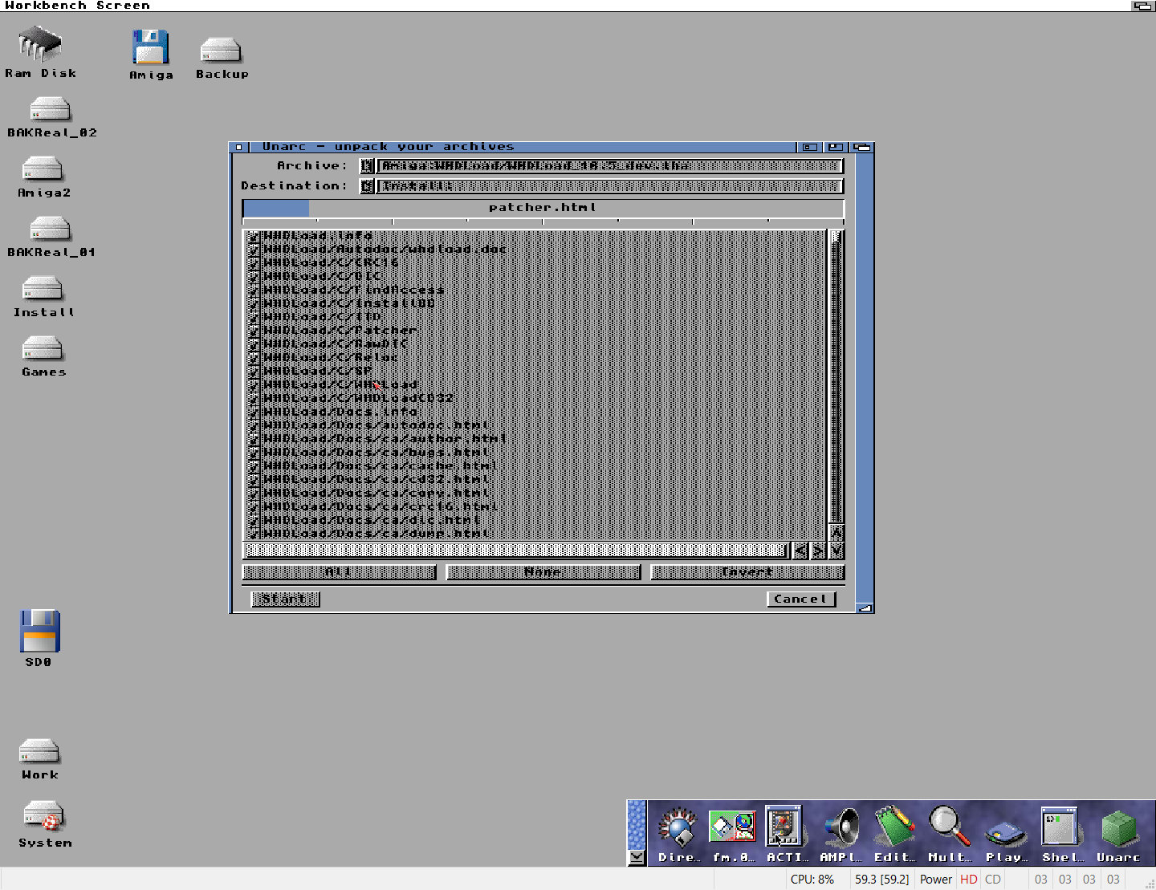Uncheck WHDLoad/C/InstallBB checkbox
This screenshot has width=1156, height=890.
(254, 304)
